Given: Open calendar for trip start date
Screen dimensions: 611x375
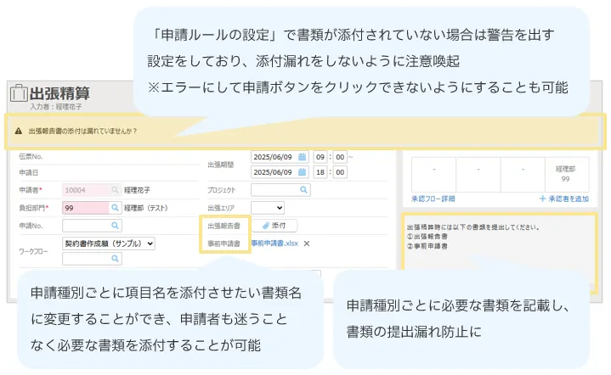Looking at the screenshot, I should (301, 157).
